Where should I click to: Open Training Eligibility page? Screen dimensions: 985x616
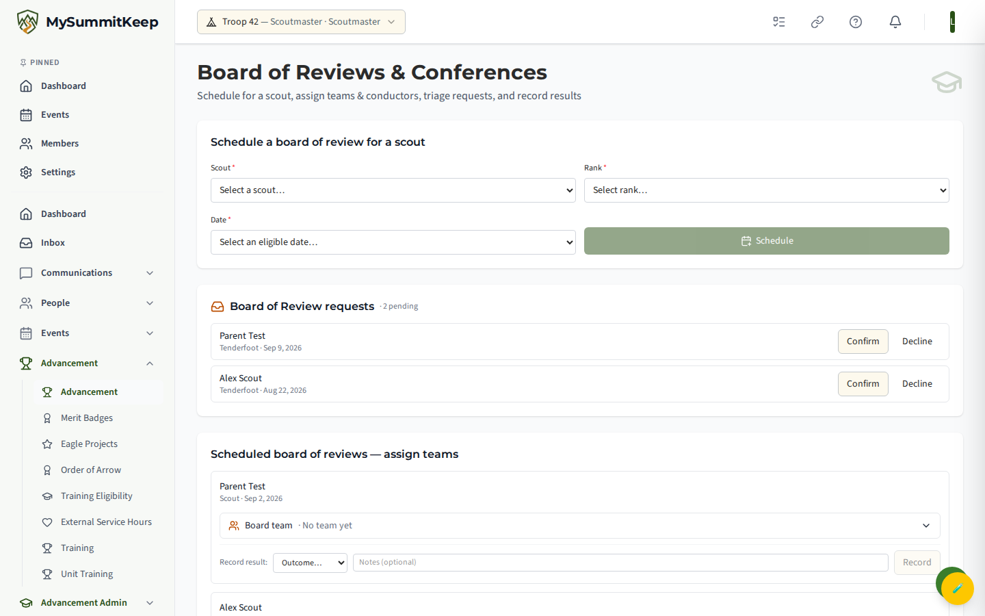point(98,496)
